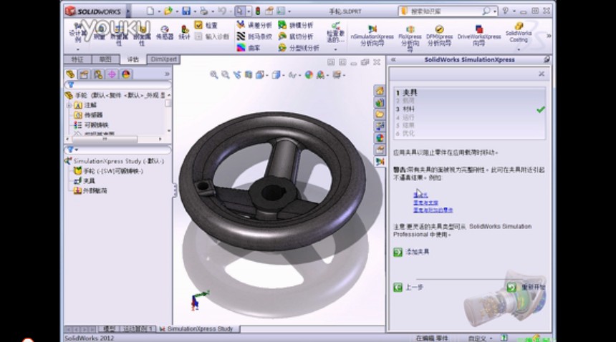Click the New document icon
This screenshot has width=616, height=342.
pyautogui.click(x=150, y=11)
